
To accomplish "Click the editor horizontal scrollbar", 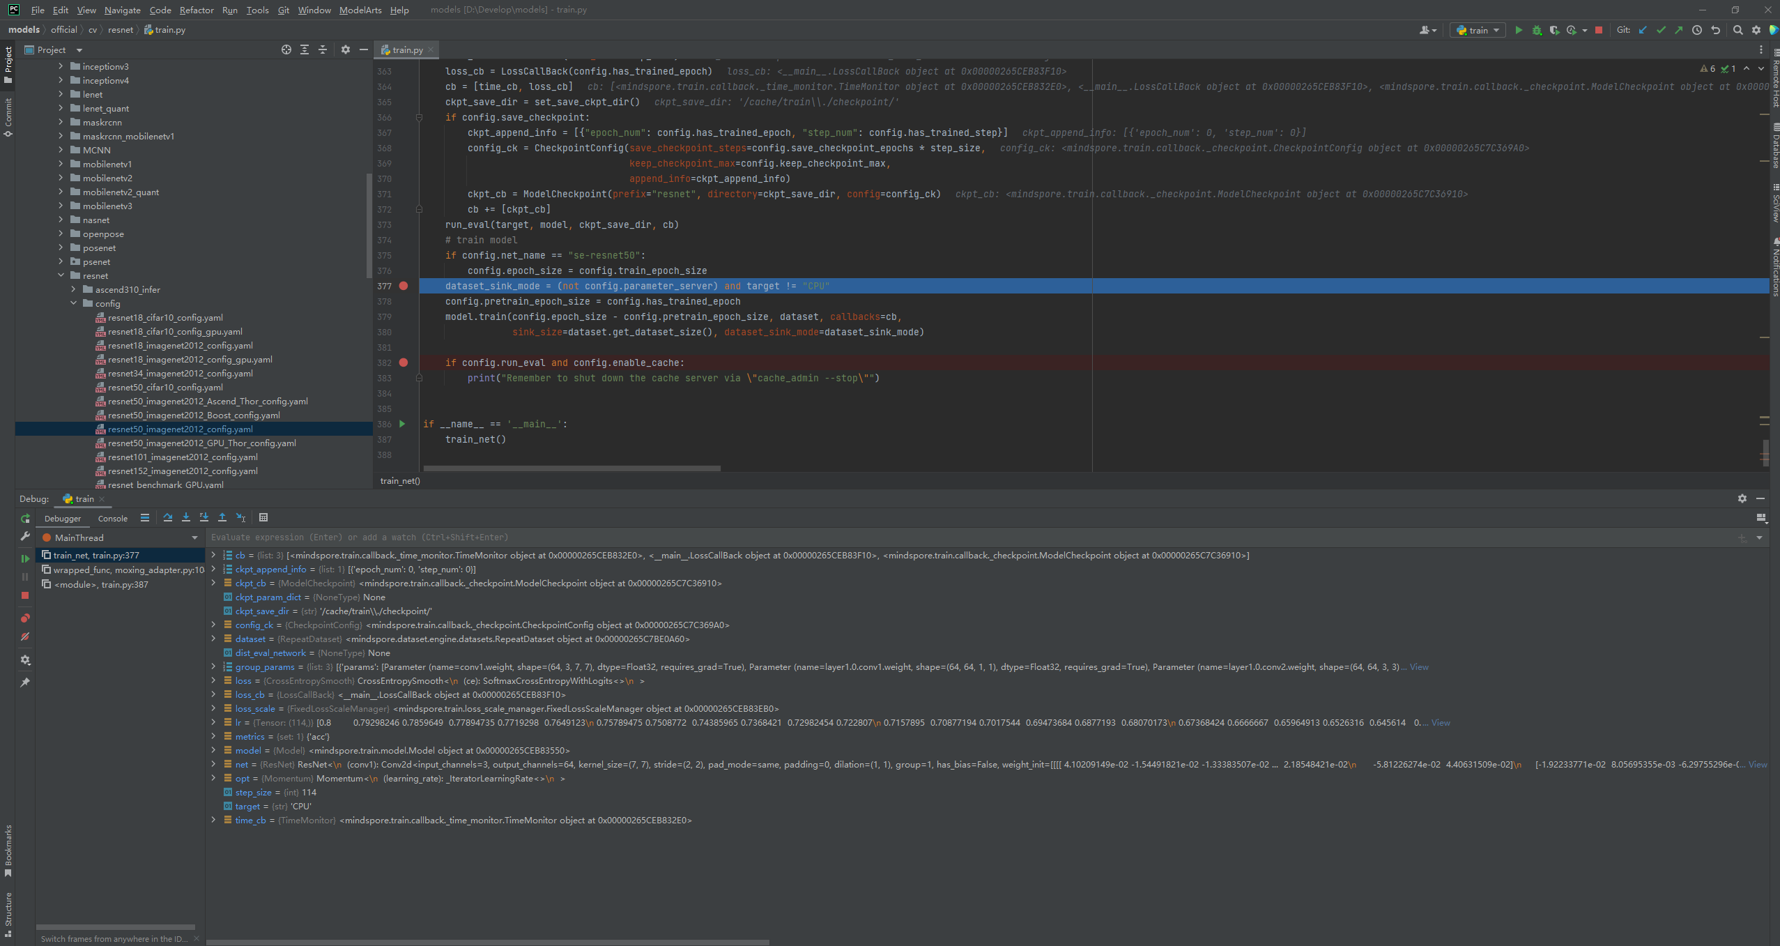I will coord(571,468).
